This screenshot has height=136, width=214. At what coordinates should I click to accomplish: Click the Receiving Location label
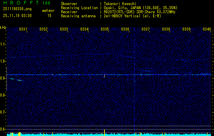pos(79,8)
